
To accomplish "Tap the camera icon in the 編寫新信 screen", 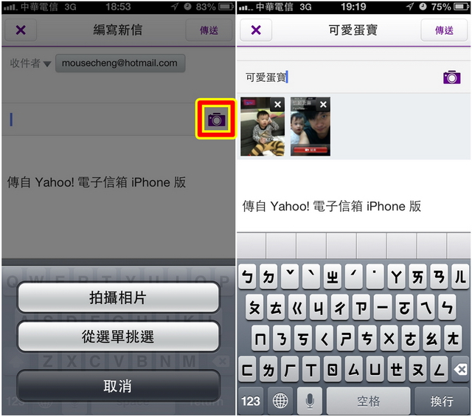I will coord(216,120).
